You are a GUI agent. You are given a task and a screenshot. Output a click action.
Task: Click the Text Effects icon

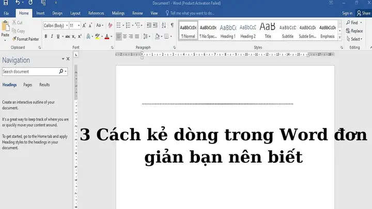(x=88, y=36)
